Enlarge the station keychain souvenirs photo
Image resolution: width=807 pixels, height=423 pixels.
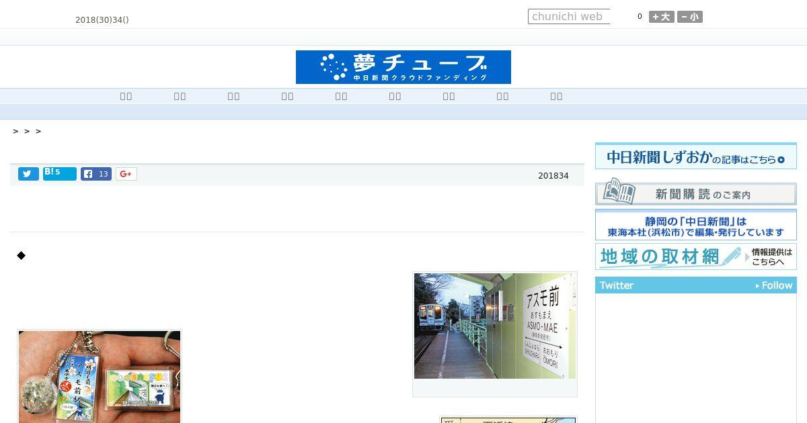pyautogui.click(x=100, y=377)
